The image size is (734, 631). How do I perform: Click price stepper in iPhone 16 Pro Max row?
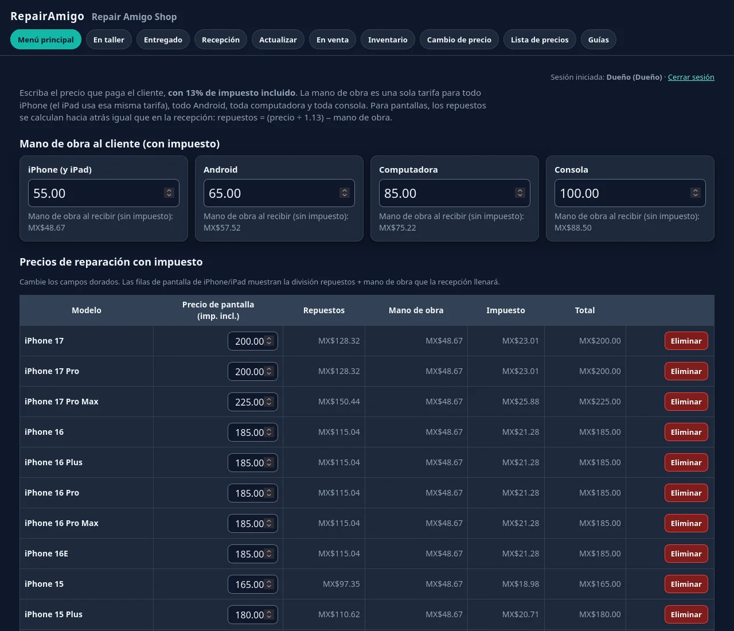(x=269, y=523)
